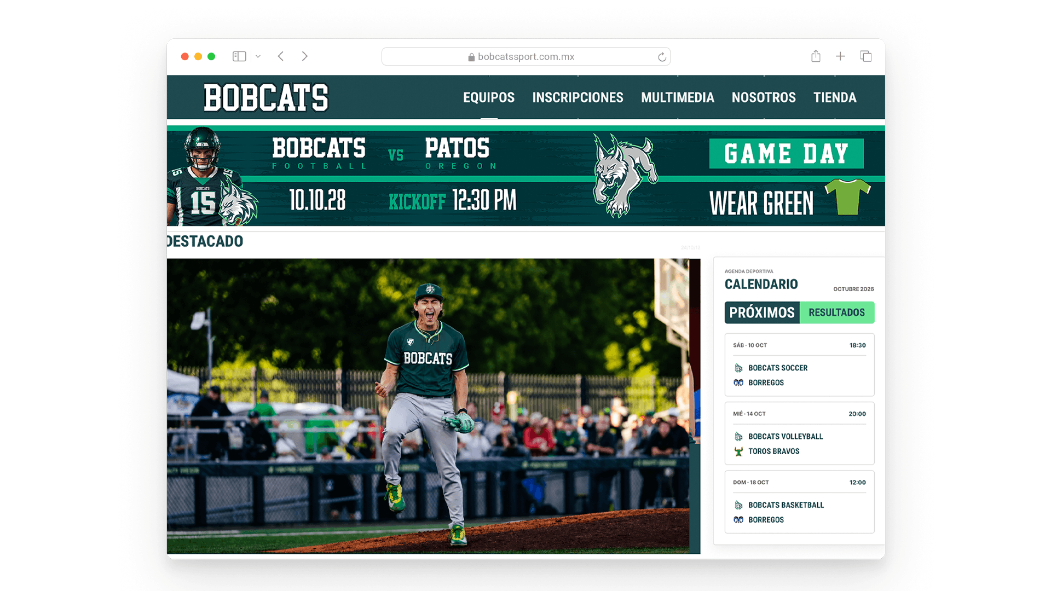Click the Borregos logo in the basketball match

(738, 520)
